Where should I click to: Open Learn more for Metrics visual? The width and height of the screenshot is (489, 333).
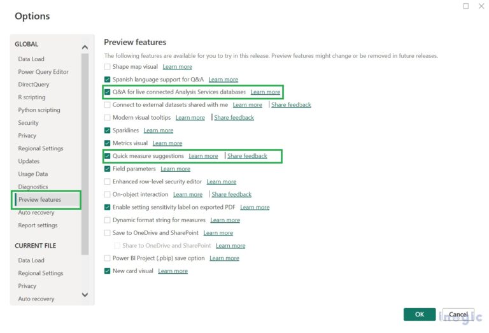coord(167,143)
